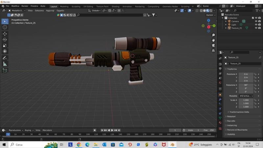
Task: Click the current frame marker 1 on timeline
Action: click(x=8, y=135)
